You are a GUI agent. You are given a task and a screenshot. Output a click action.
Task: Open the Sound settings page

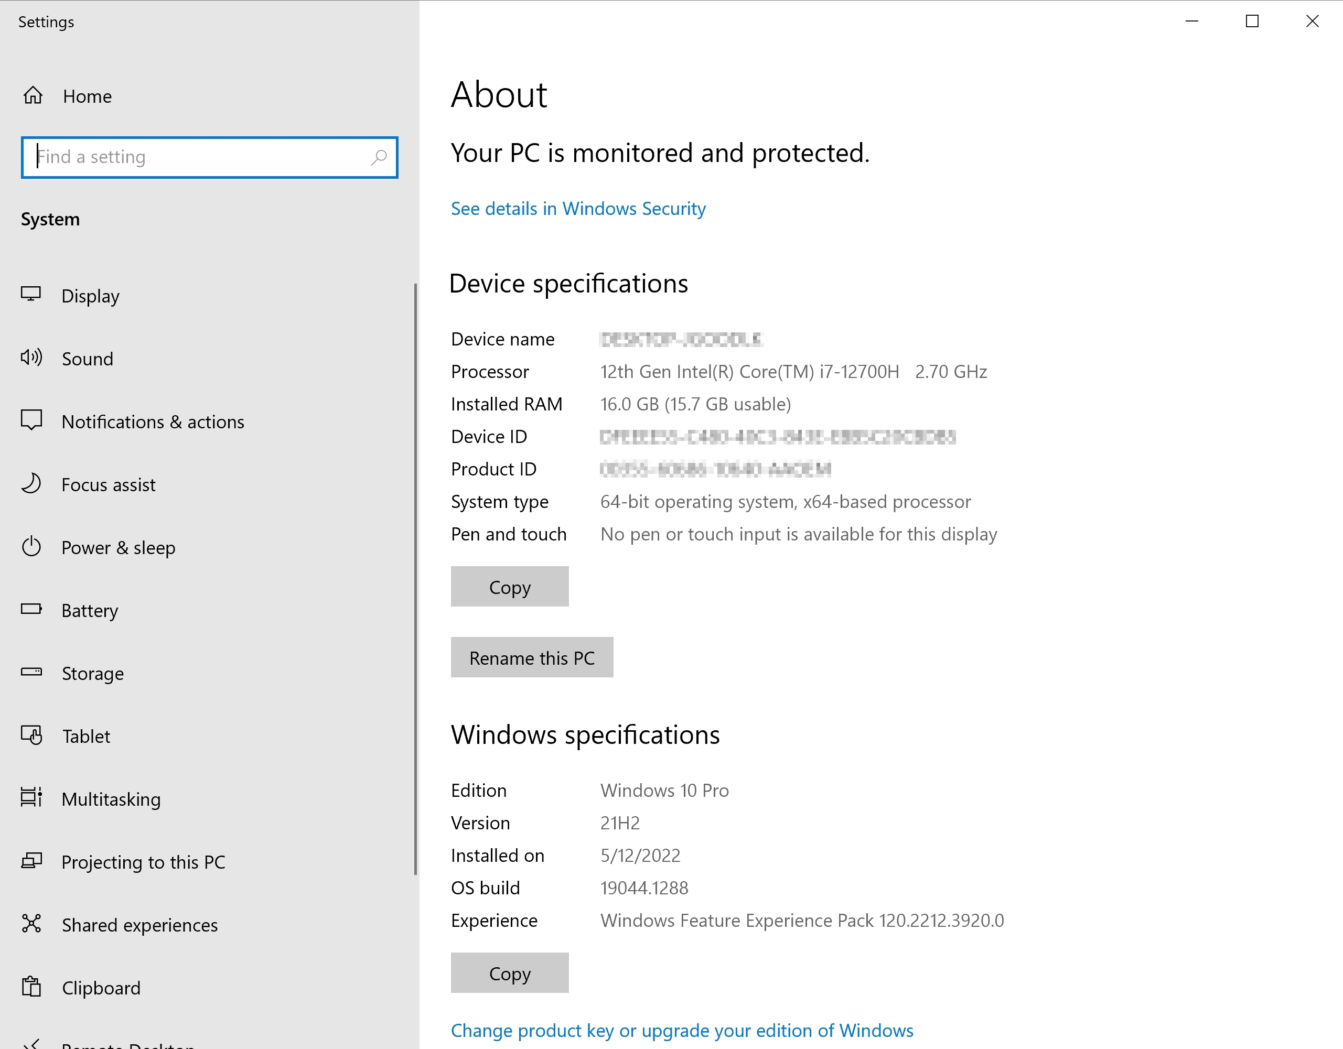pos(88,359)
